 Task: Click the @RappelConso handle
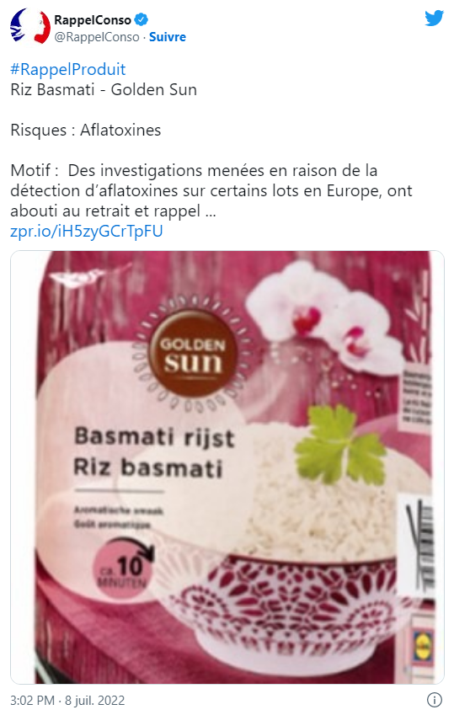click(x=97, y=37)
